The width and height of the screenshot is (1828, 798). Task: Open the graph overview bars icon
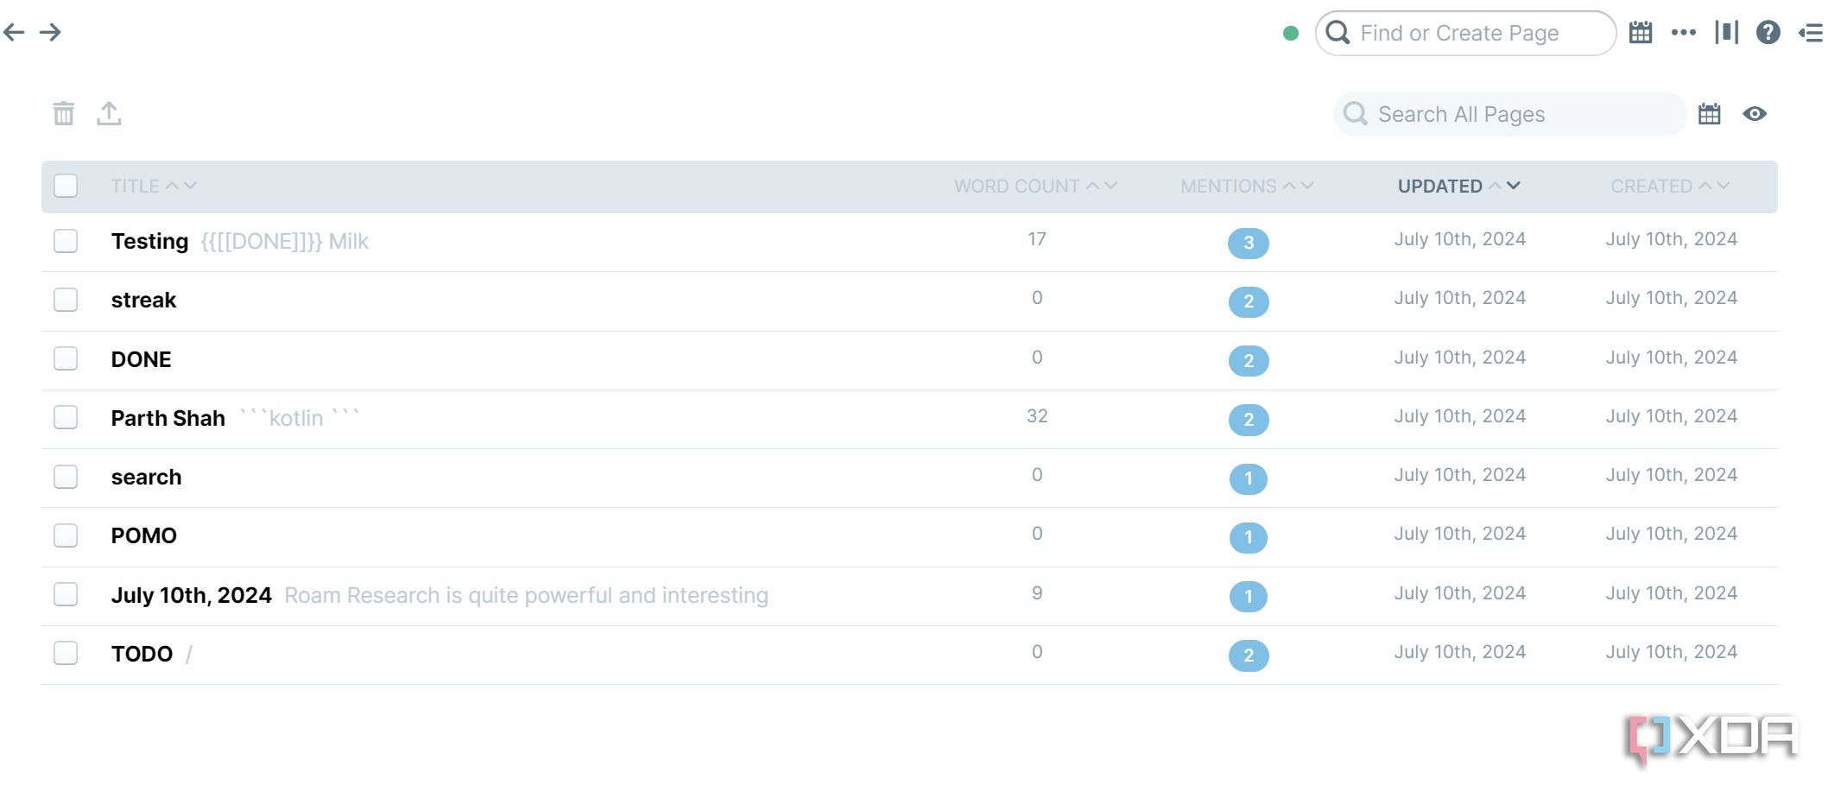point(1727,33)
